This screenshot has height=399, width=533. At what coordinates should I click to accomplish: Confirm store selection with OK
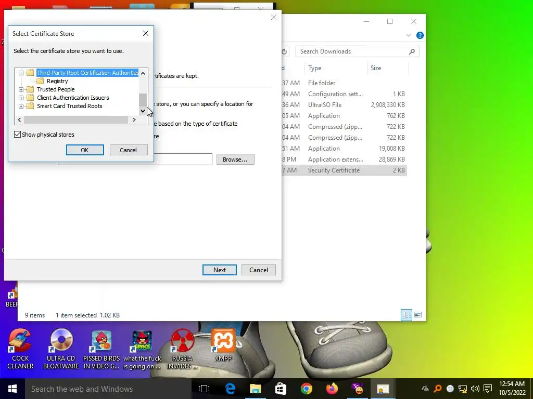pos(85,150)
